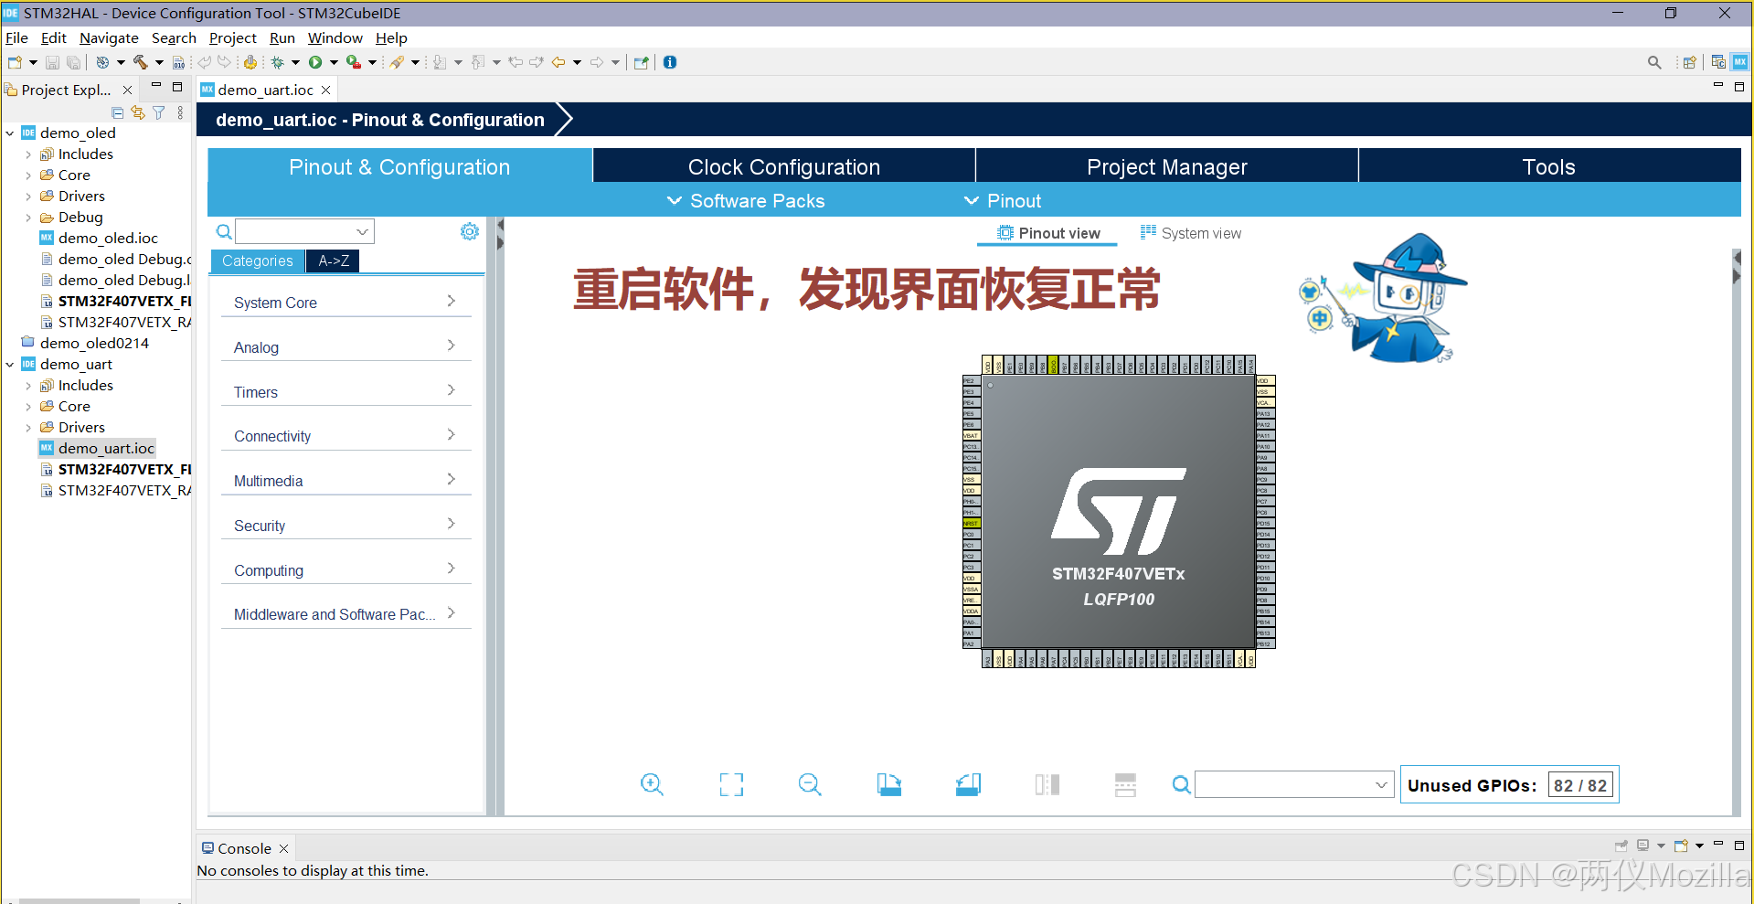Click the back navigation yellow arrow
The width and height of the screenshot is (1754, 904).
tap(558, 62)
